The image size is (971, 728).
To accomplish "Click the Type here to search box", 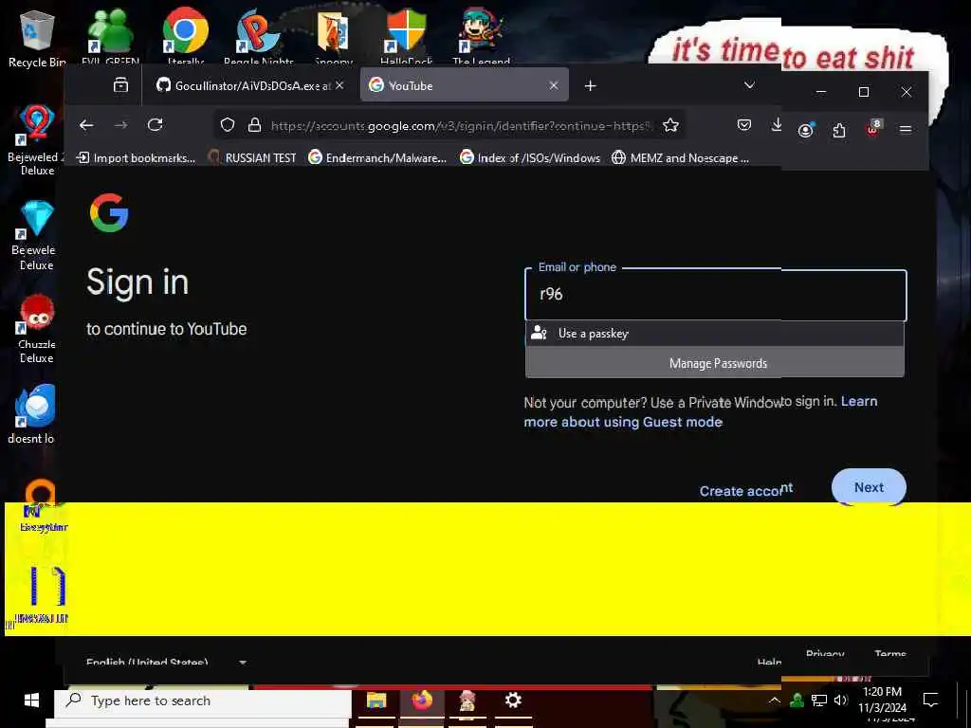I will [202, 701].
